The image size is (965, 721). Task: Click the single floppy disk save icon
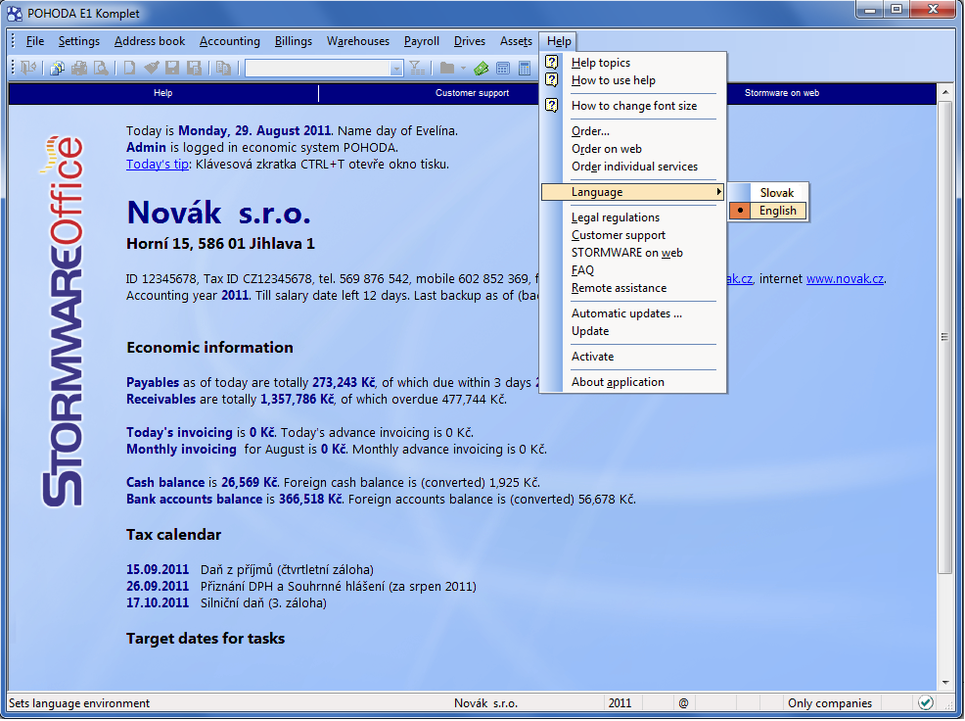tap(172, 68)
